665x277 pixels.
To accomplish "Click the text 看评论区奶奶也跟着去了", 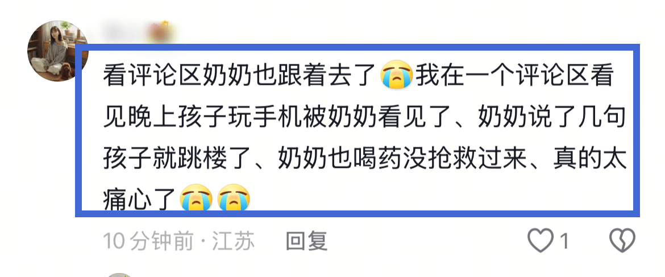I will [x=240, y=76].
